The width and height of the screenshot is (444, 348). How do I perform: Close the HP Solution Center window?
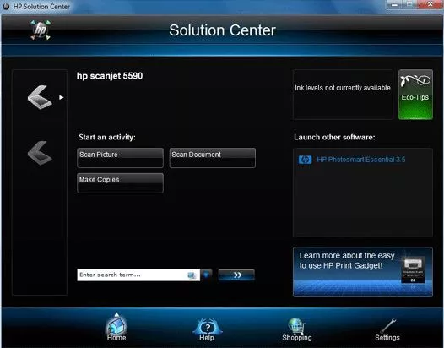[x=430, y=4]
